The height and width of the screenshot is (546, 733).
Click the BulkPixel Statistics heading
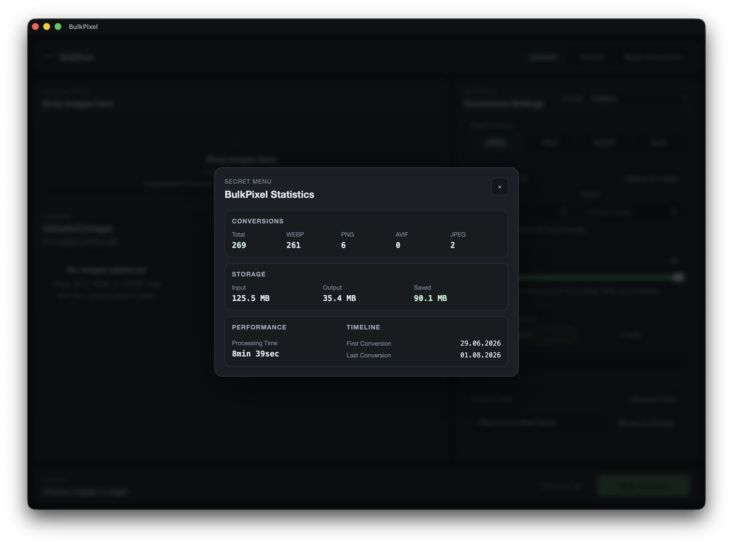click(x=269, y=194)
